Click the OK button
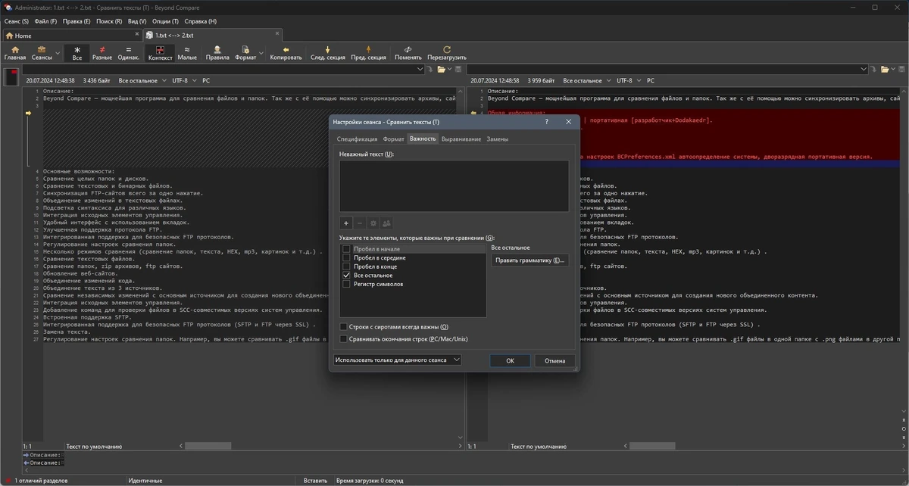The width and height of the screenshot is (909, 486). click(x=510, y=360)
